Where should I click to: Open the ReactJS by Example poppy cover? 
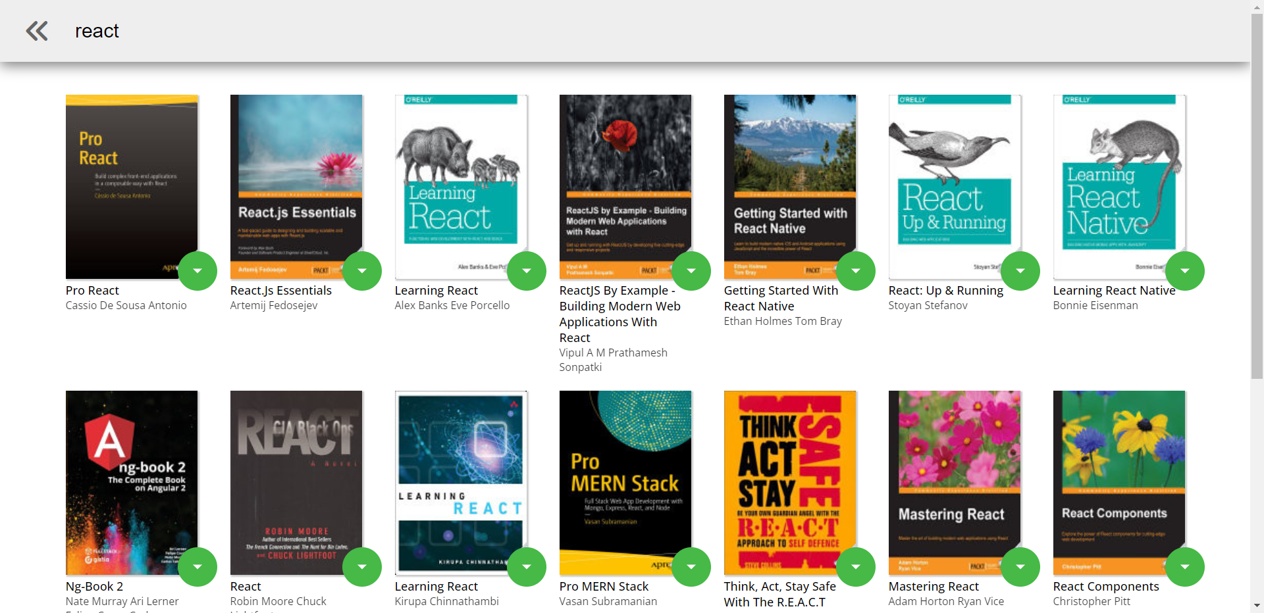[625, 187]
